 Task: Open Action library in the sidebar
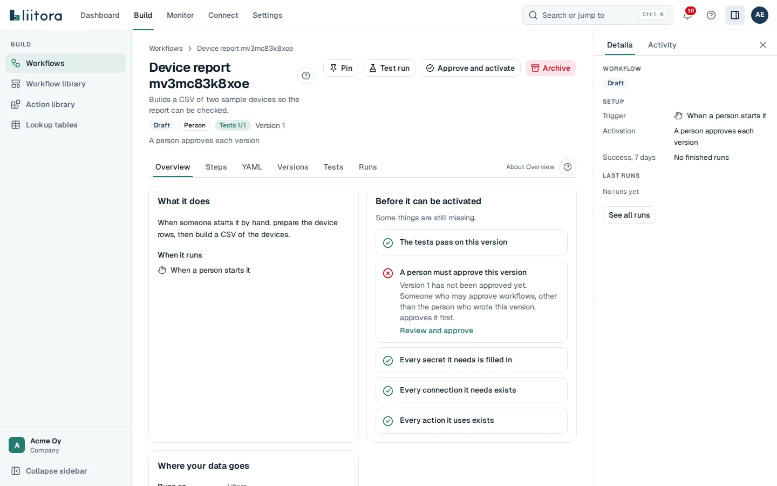tap(65, 104)
